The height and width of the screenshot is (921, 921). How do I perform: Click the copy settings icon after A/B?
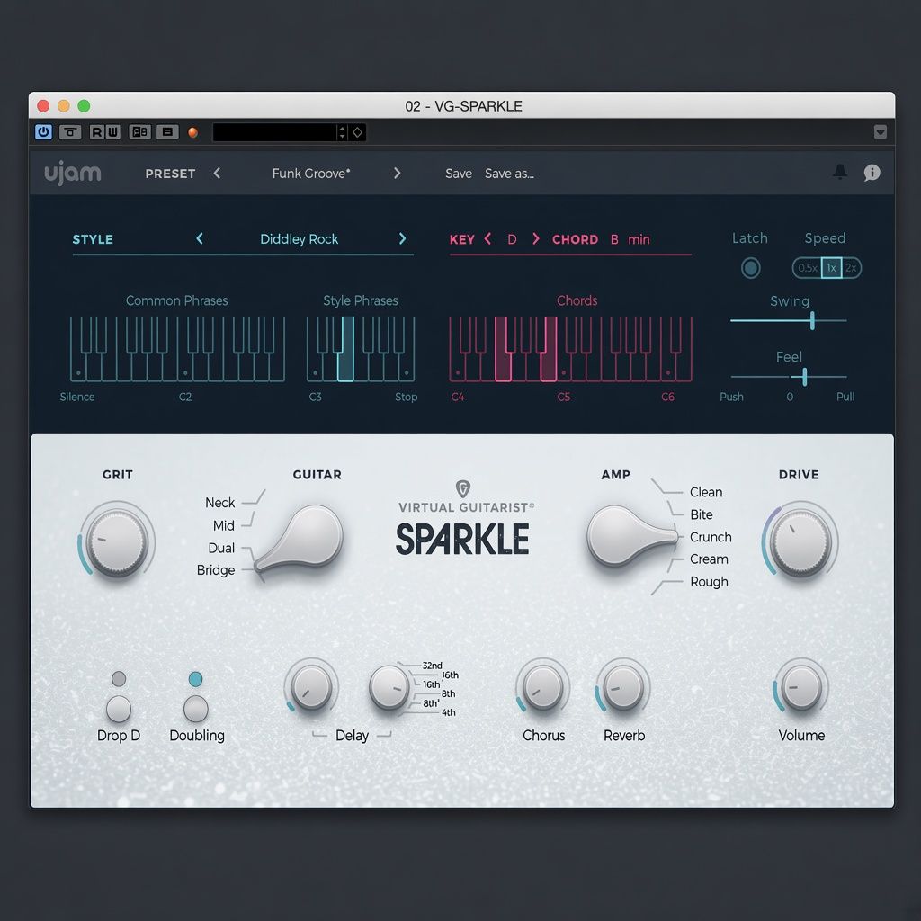pyautogui.click(x=167, y=132)
